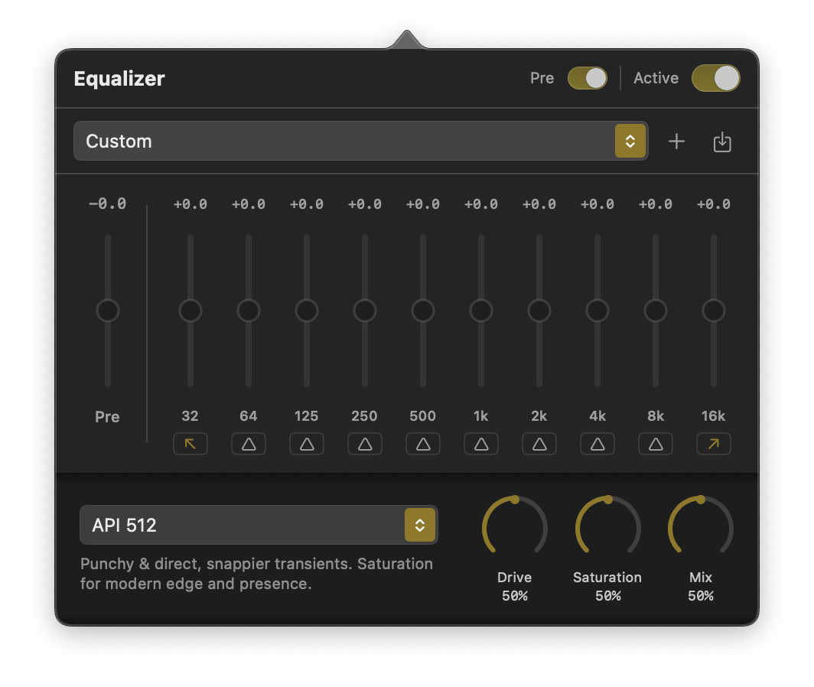The image size is (814, 687).
Task: Click the bell filter icon under 8k
Action: tap(656, 444)
